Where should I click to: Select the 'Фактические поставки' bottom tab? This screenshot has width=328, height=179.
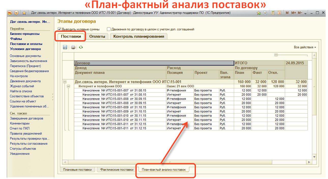click(117, 170)
